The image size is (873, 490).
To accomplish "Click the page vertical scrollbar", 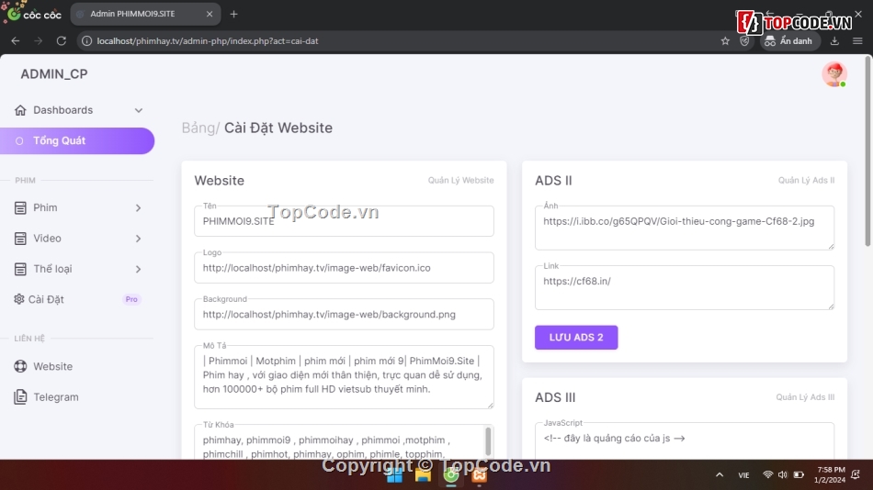I will click(x=868, y=150).
